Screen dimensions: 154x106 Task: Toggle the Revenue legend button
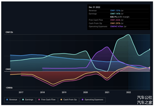pos(12,100)
